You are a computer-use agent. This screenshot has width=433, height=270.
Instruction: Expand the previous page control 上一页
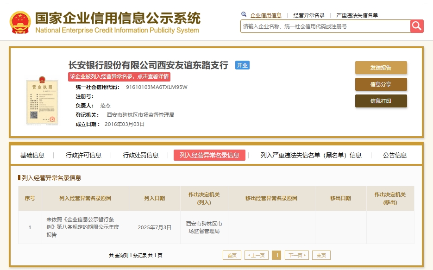click(x=256, y=255)
